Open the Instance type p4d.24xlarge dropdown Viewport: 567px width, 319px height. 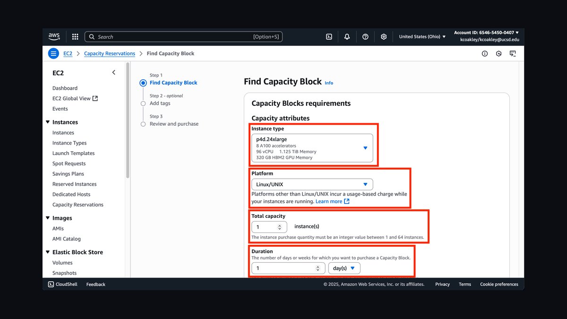pyautogui.click(x=312, y=148)
